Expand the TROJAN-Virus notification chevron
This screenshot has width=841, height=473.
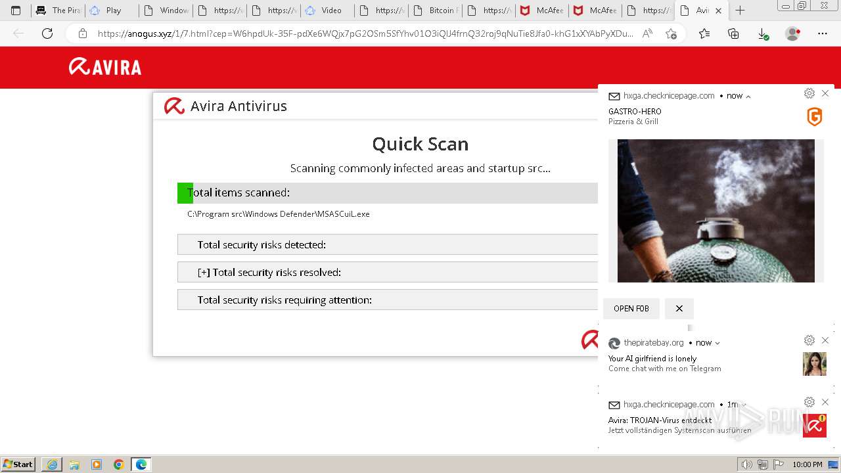click(x=744, y=405)
